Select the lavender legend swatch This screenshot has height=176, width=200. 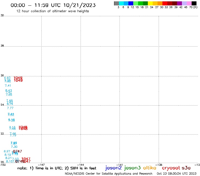coord(184,3)
